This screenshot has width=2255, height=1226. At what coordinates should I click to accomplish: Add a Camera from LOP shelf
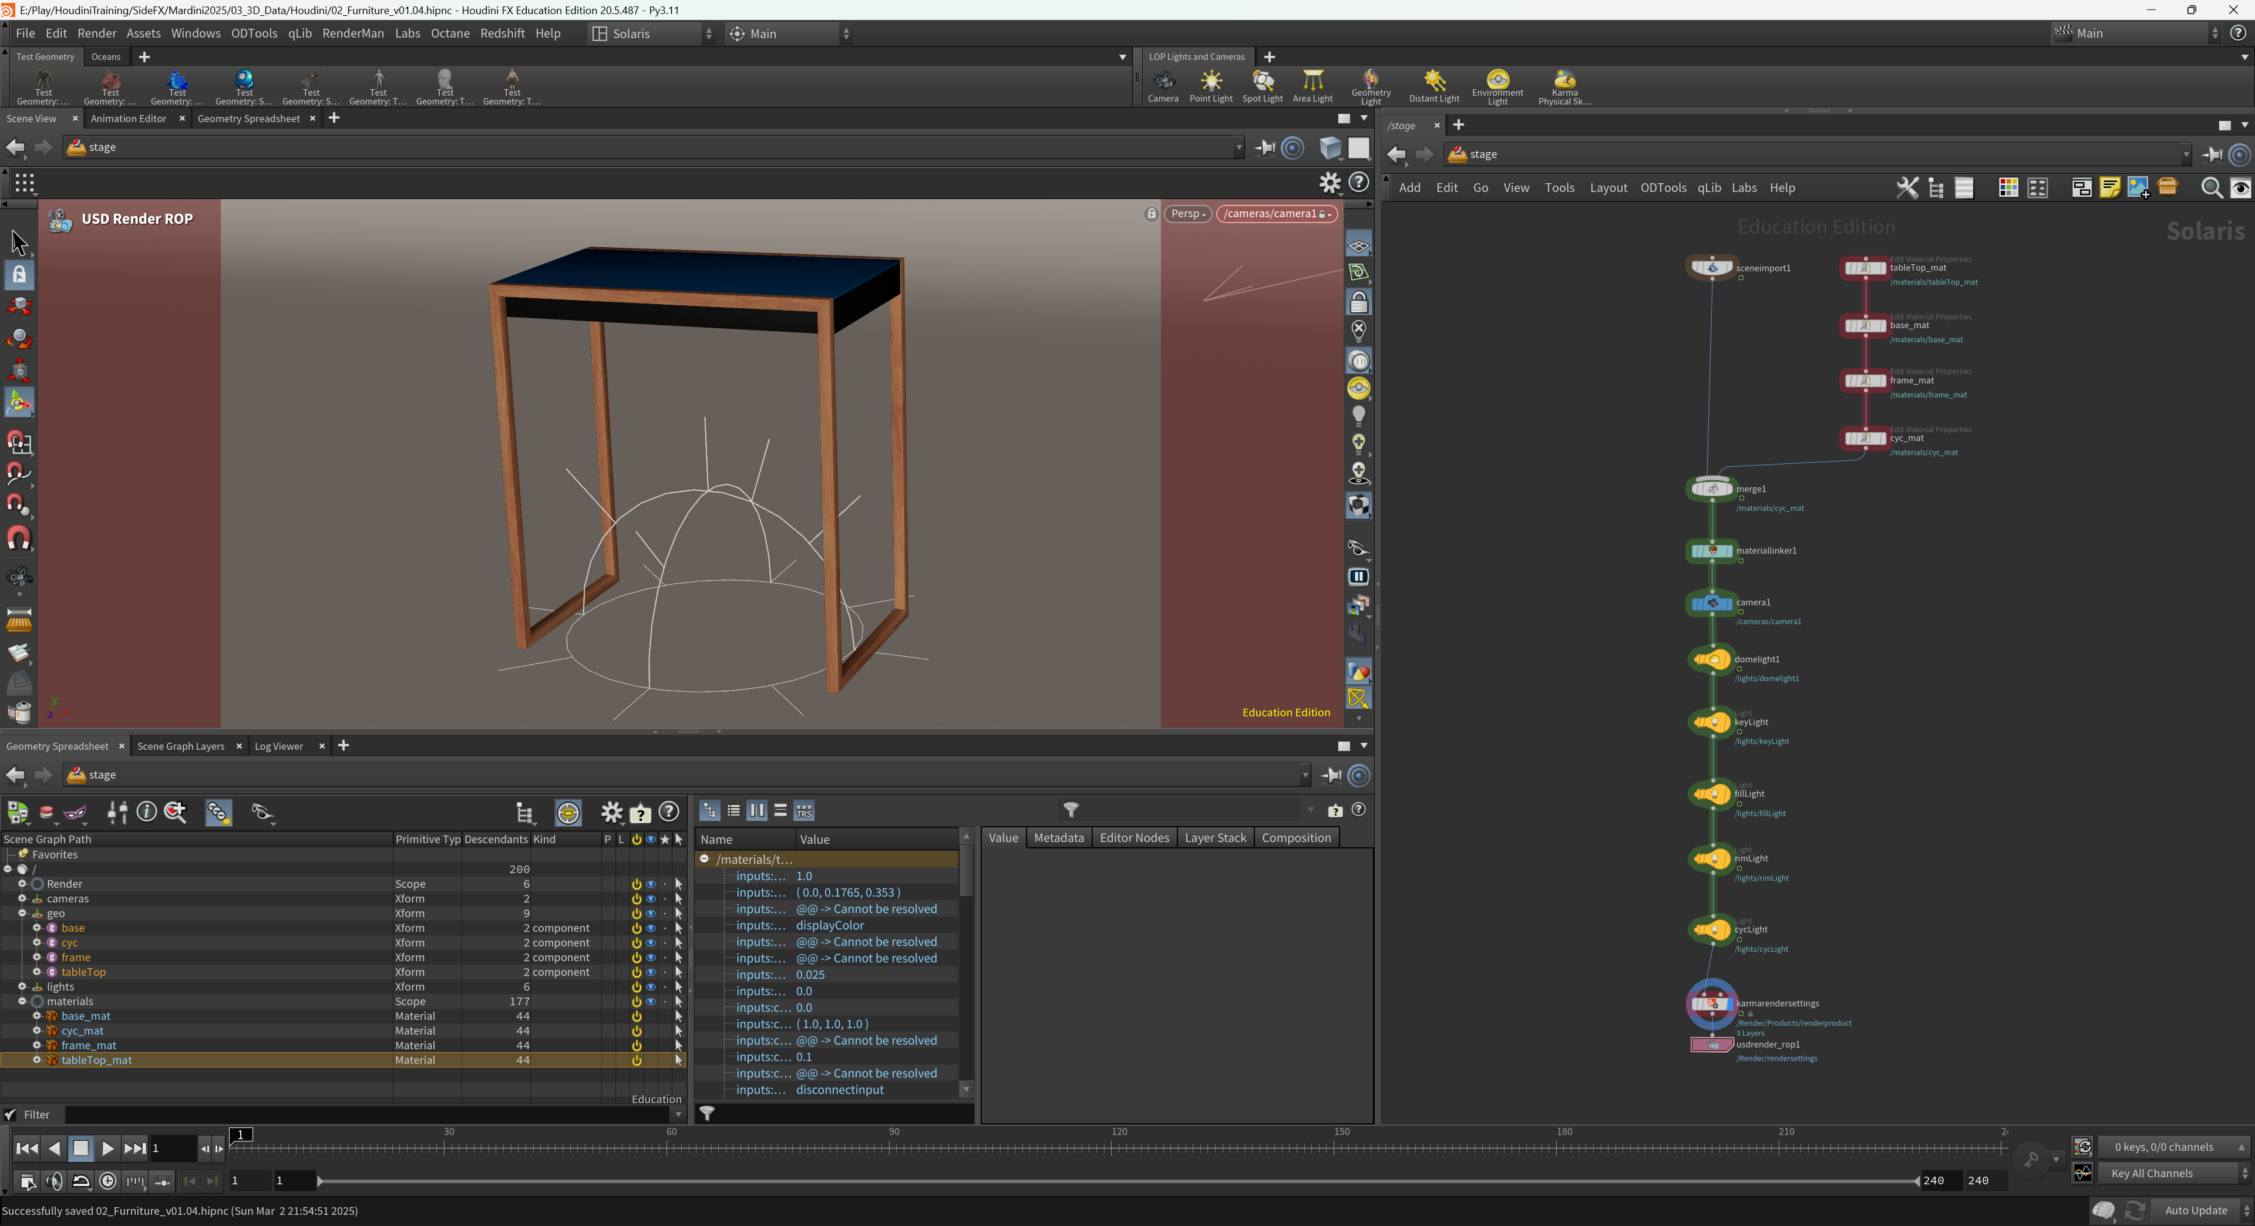coord(1163,87)
